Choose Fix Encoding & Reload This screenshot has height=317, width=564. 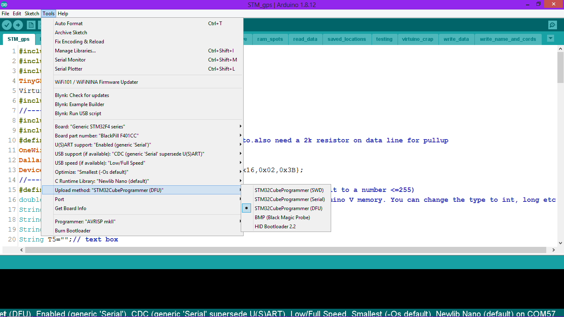[x=142, y=42]
